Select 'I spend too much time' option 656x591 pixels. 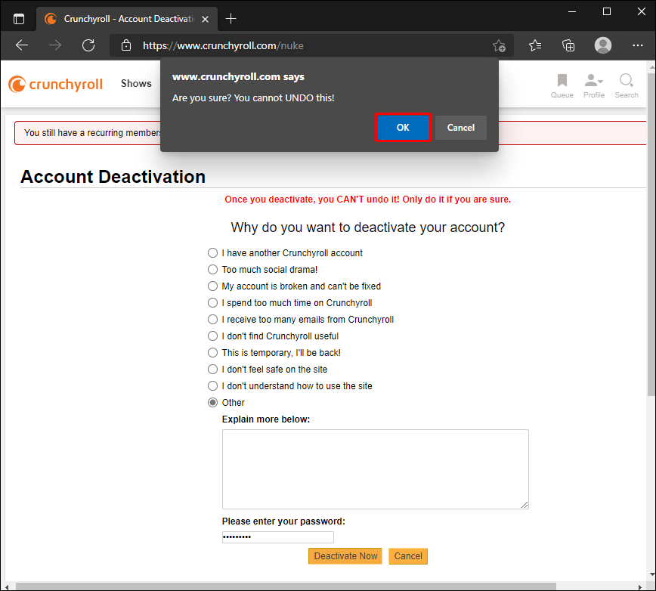pos(212,303)
